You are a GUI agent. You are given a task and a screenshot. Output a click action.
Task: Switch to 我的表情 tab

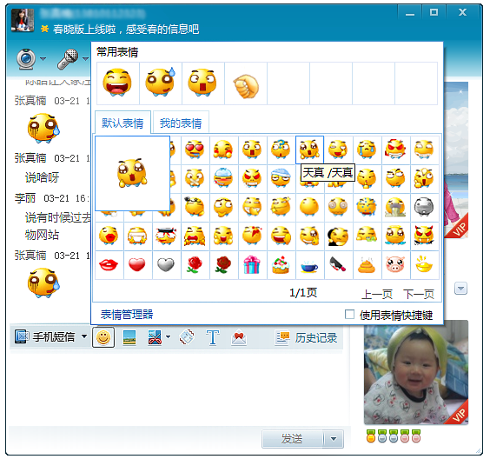[x=181, y=123]
